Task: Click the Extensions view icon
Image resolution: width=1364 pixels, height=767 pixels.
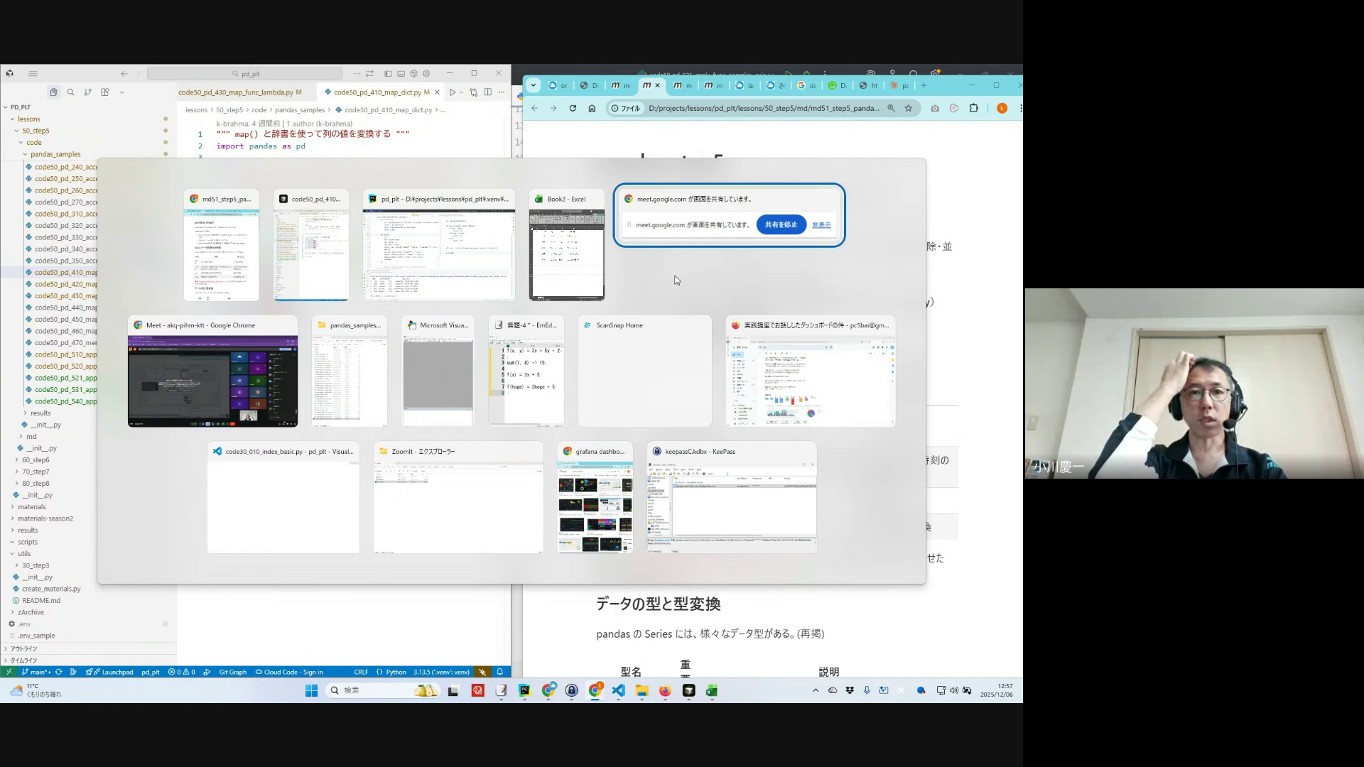Action: [105, 92]
